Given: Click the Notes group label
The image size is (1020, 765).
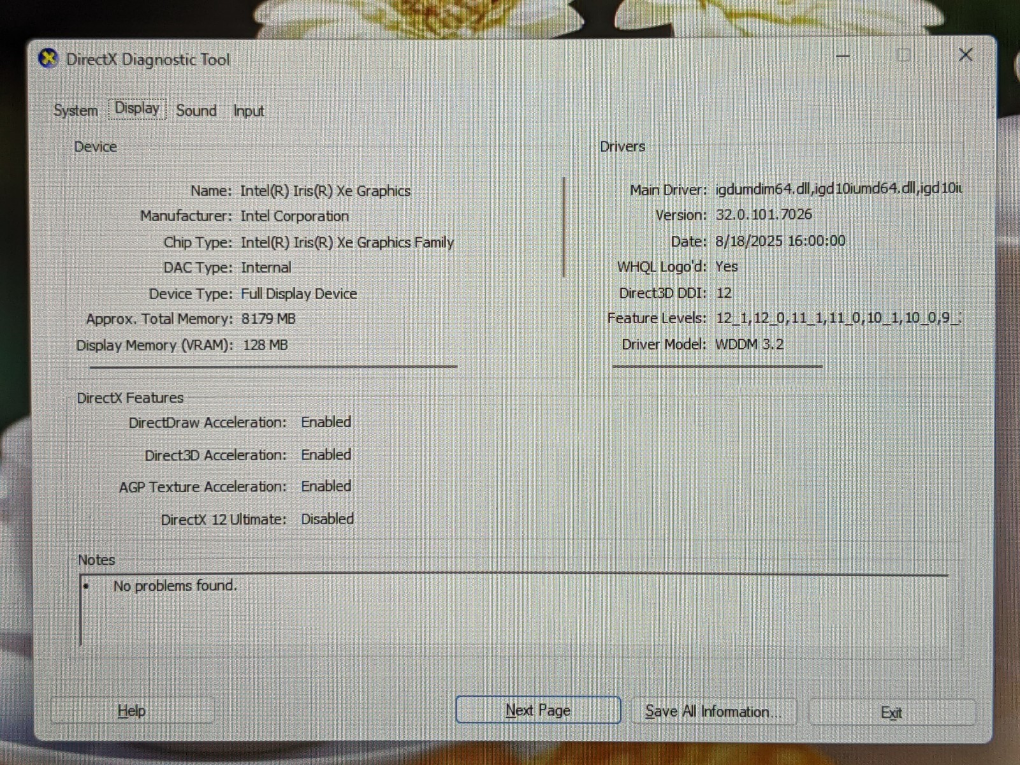Looking at the screenshot, I should (96, 560).
